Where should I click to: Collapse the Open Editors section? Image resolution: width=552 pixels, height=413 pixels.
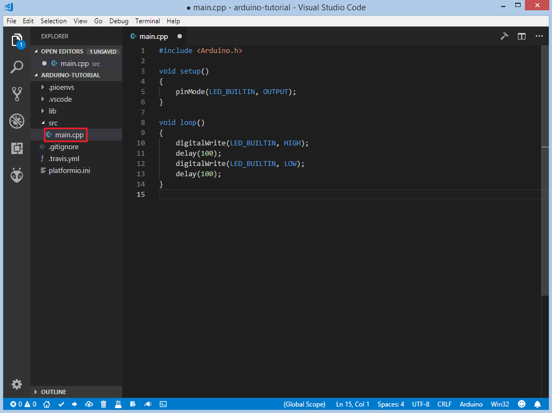[36, 51]
